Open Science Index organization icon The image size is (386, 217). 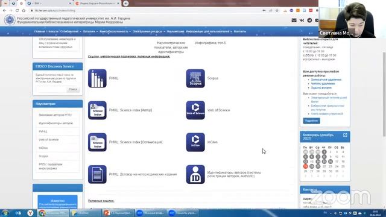[97, 142]
